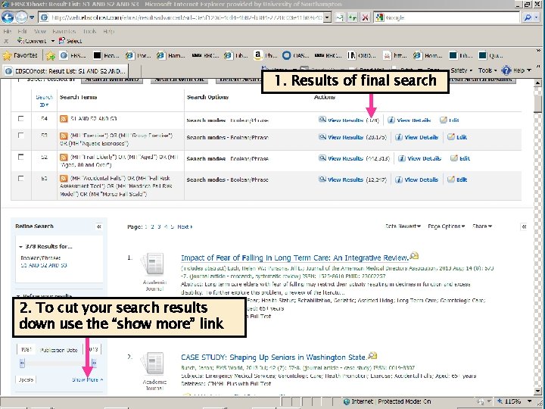Select the EBSCOhost Result List browser tab
545x409 pixels.
pos(64,71)
